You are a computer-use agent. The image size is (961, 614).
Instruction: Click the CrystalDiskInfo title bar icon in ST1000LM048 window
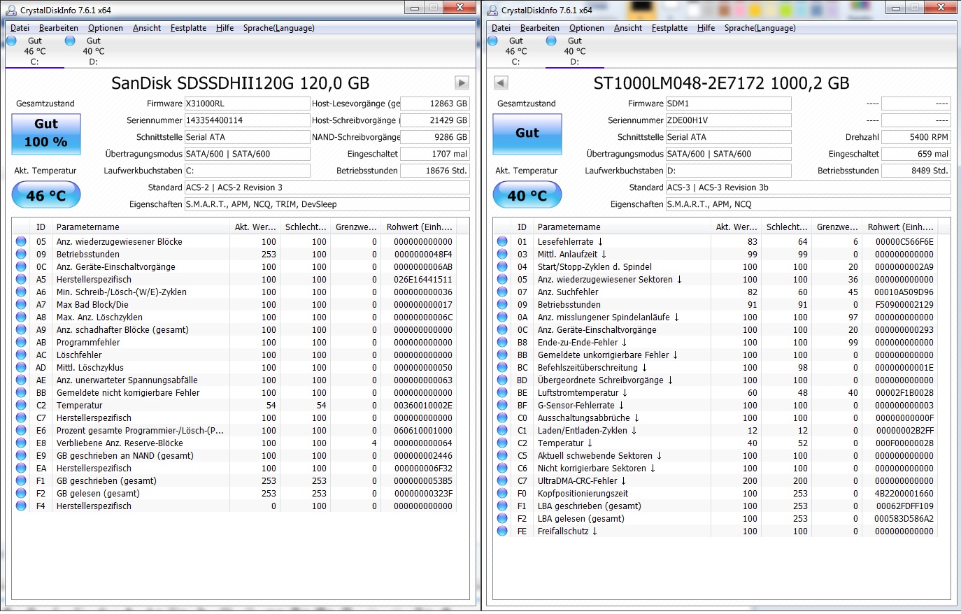492,10
